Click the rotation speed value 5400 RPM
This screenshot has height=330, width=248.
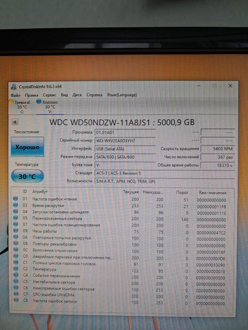click(x=218, y=149)
